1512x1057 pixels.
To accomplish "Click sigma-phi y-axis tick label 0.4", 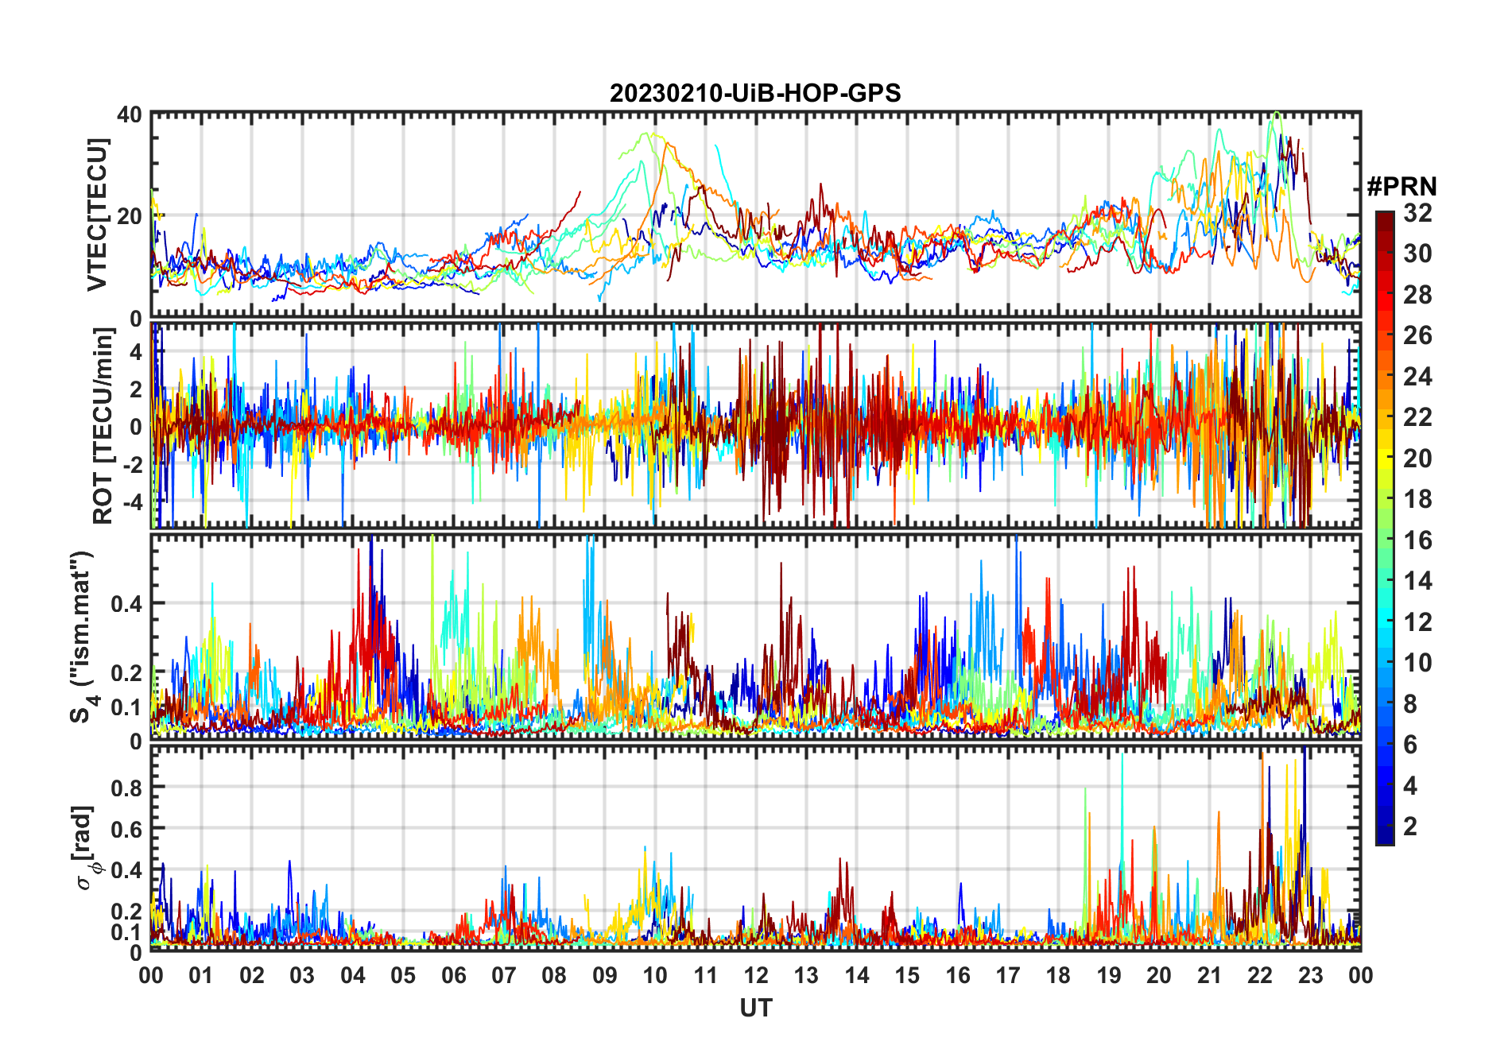I will click(127, 870).
